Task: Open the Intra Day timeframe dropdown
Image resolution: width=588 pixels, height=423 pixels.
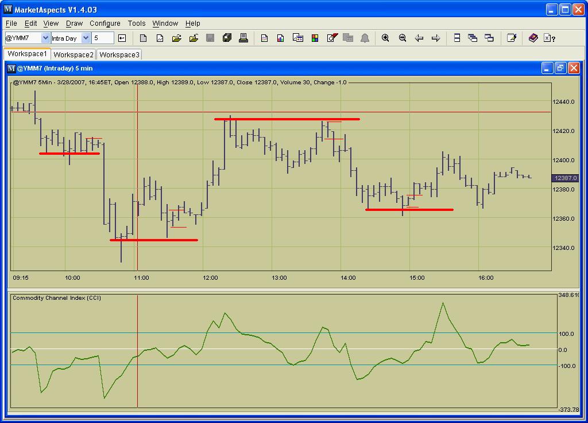Action: coord(86,38)
